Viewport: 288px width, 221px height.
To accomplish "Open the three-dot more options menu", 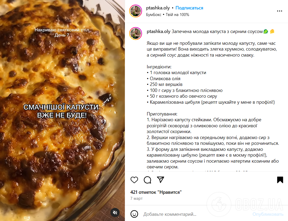I will (280, 11).
